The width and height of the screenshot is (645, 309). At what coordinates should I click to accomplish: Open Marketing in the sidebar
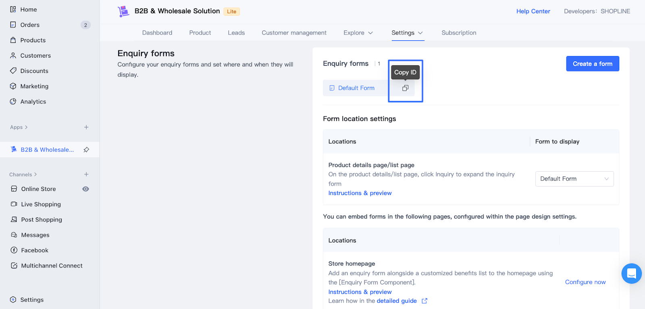pos(34,86)
